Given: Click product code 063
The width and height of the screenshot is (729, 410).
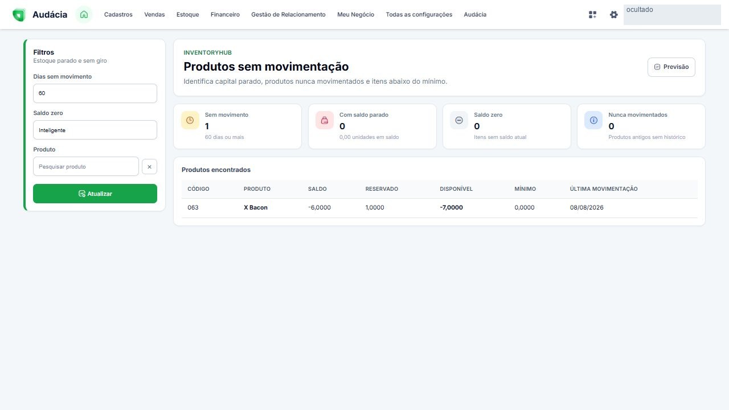Looking at the screenshot, I should click(x=193, y=208).
